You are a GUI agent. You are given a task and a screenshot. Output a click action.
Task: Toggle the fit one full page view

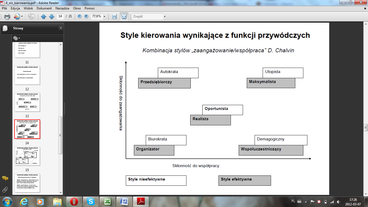pyautogui.click(x=124, y=16)
